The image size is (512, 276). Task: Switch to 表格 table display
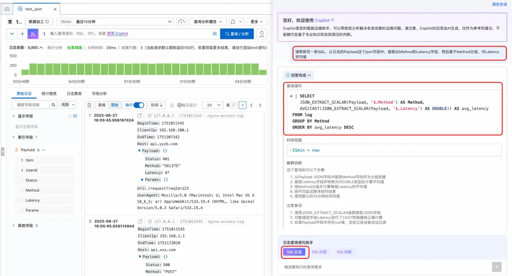tap(102, 105)
